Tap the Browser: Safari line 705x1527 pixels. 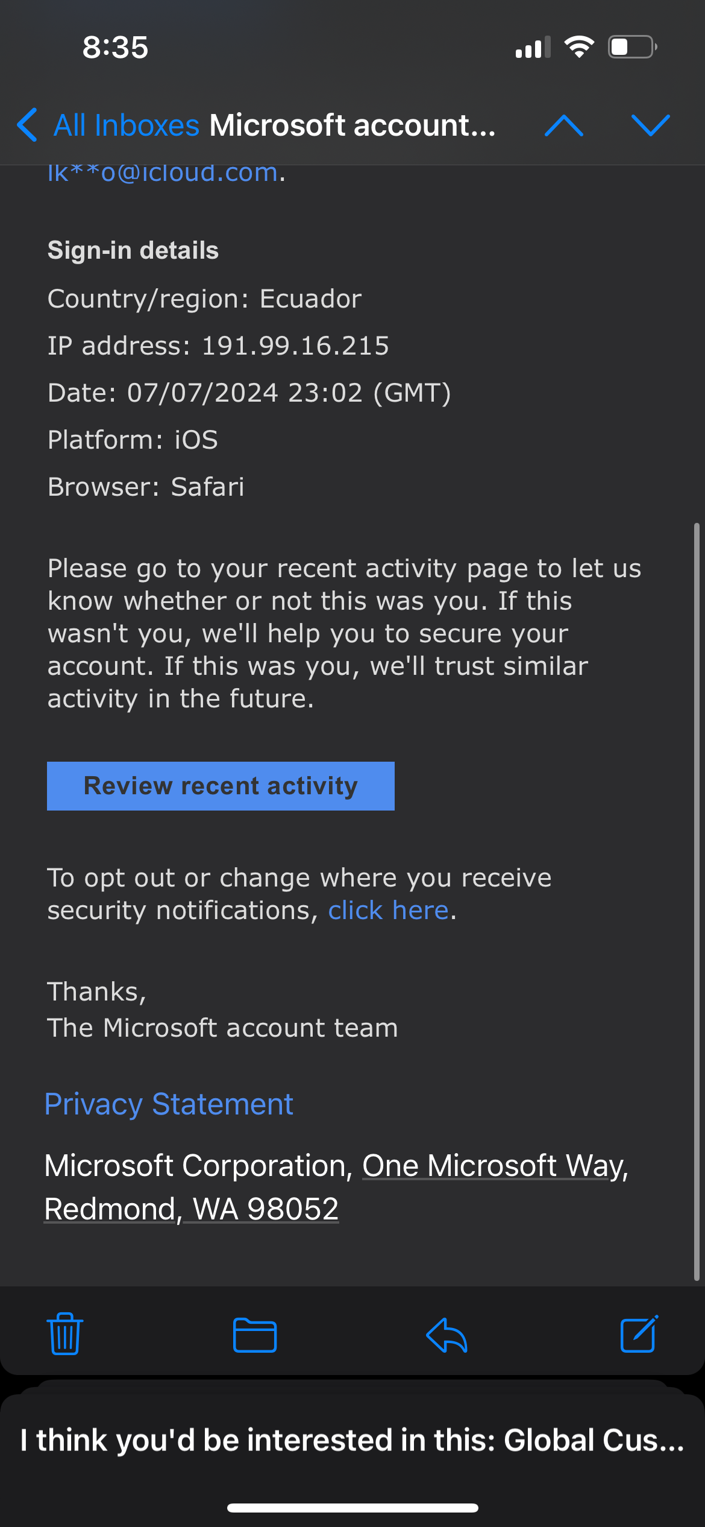point(146,487)
